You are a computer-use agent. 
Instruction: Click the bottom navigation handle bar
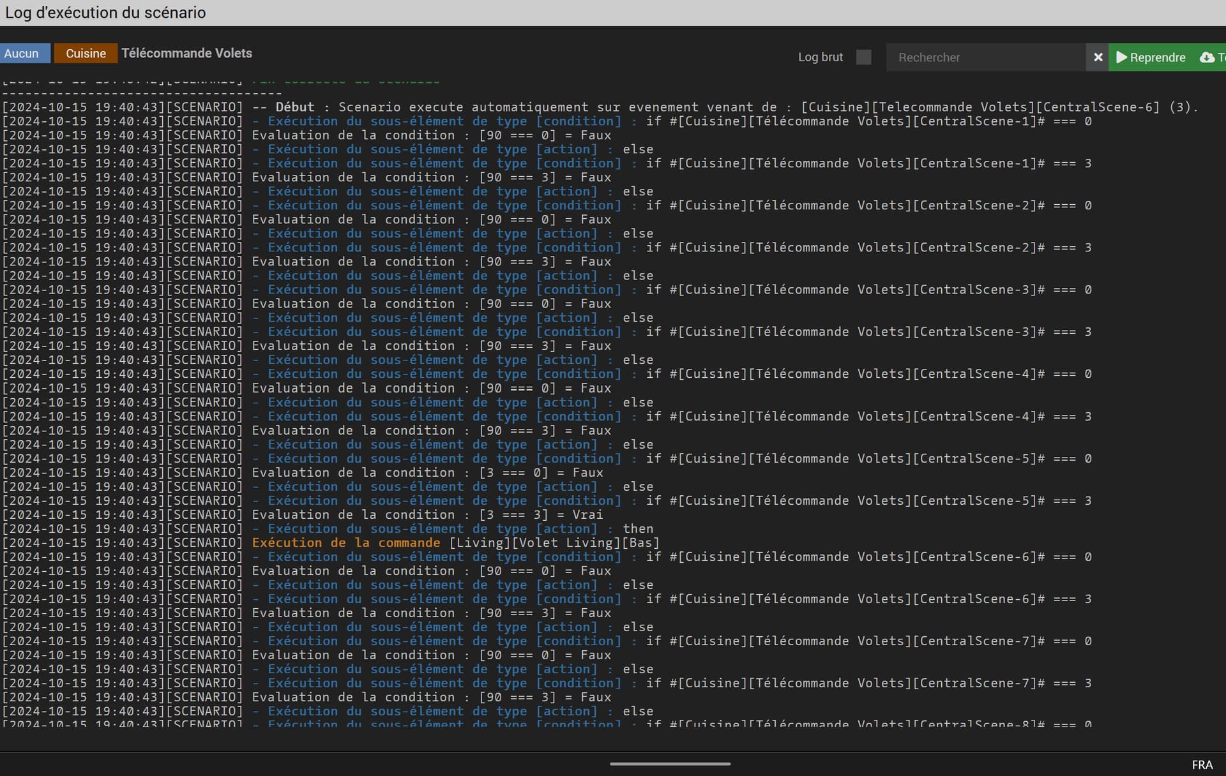pos(670,763)
